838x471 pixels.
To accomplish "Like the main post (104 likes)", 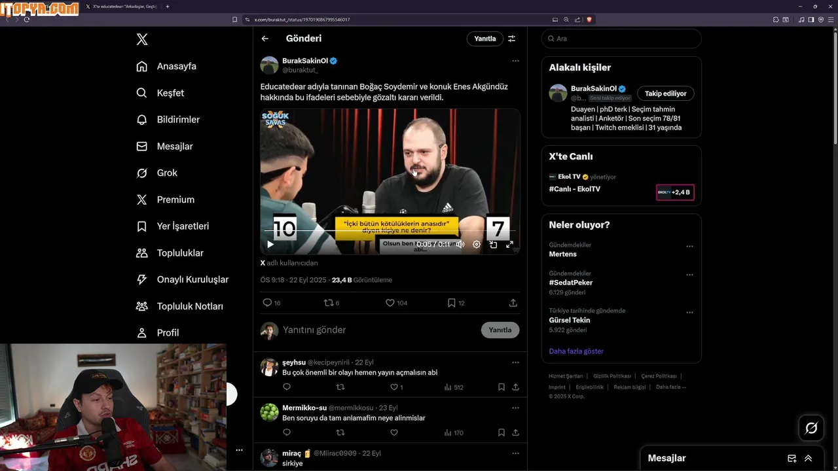I will click(x=396, y=303).
